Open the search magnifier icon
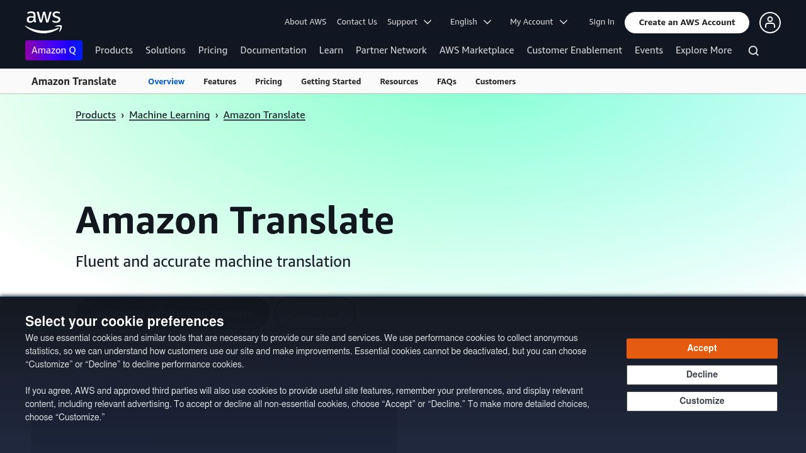Viewport: 806px width, 453px height. pos(753,51)
